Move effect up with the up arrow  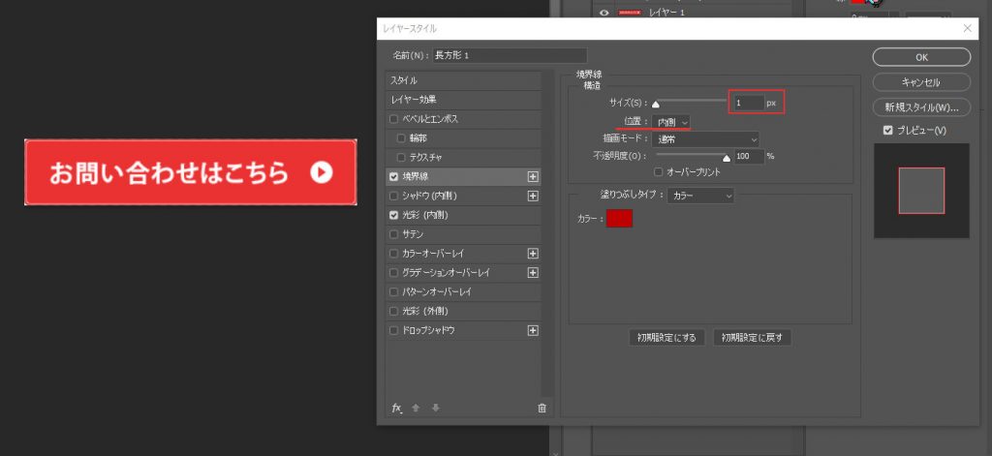pyautogui.click(x=416, y=408)
